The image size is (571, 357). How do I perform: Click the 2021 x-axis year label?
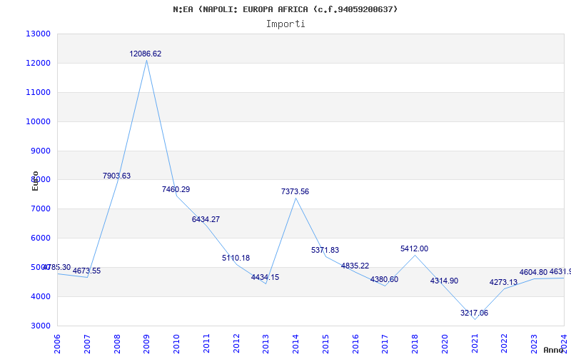click(475, 343)
